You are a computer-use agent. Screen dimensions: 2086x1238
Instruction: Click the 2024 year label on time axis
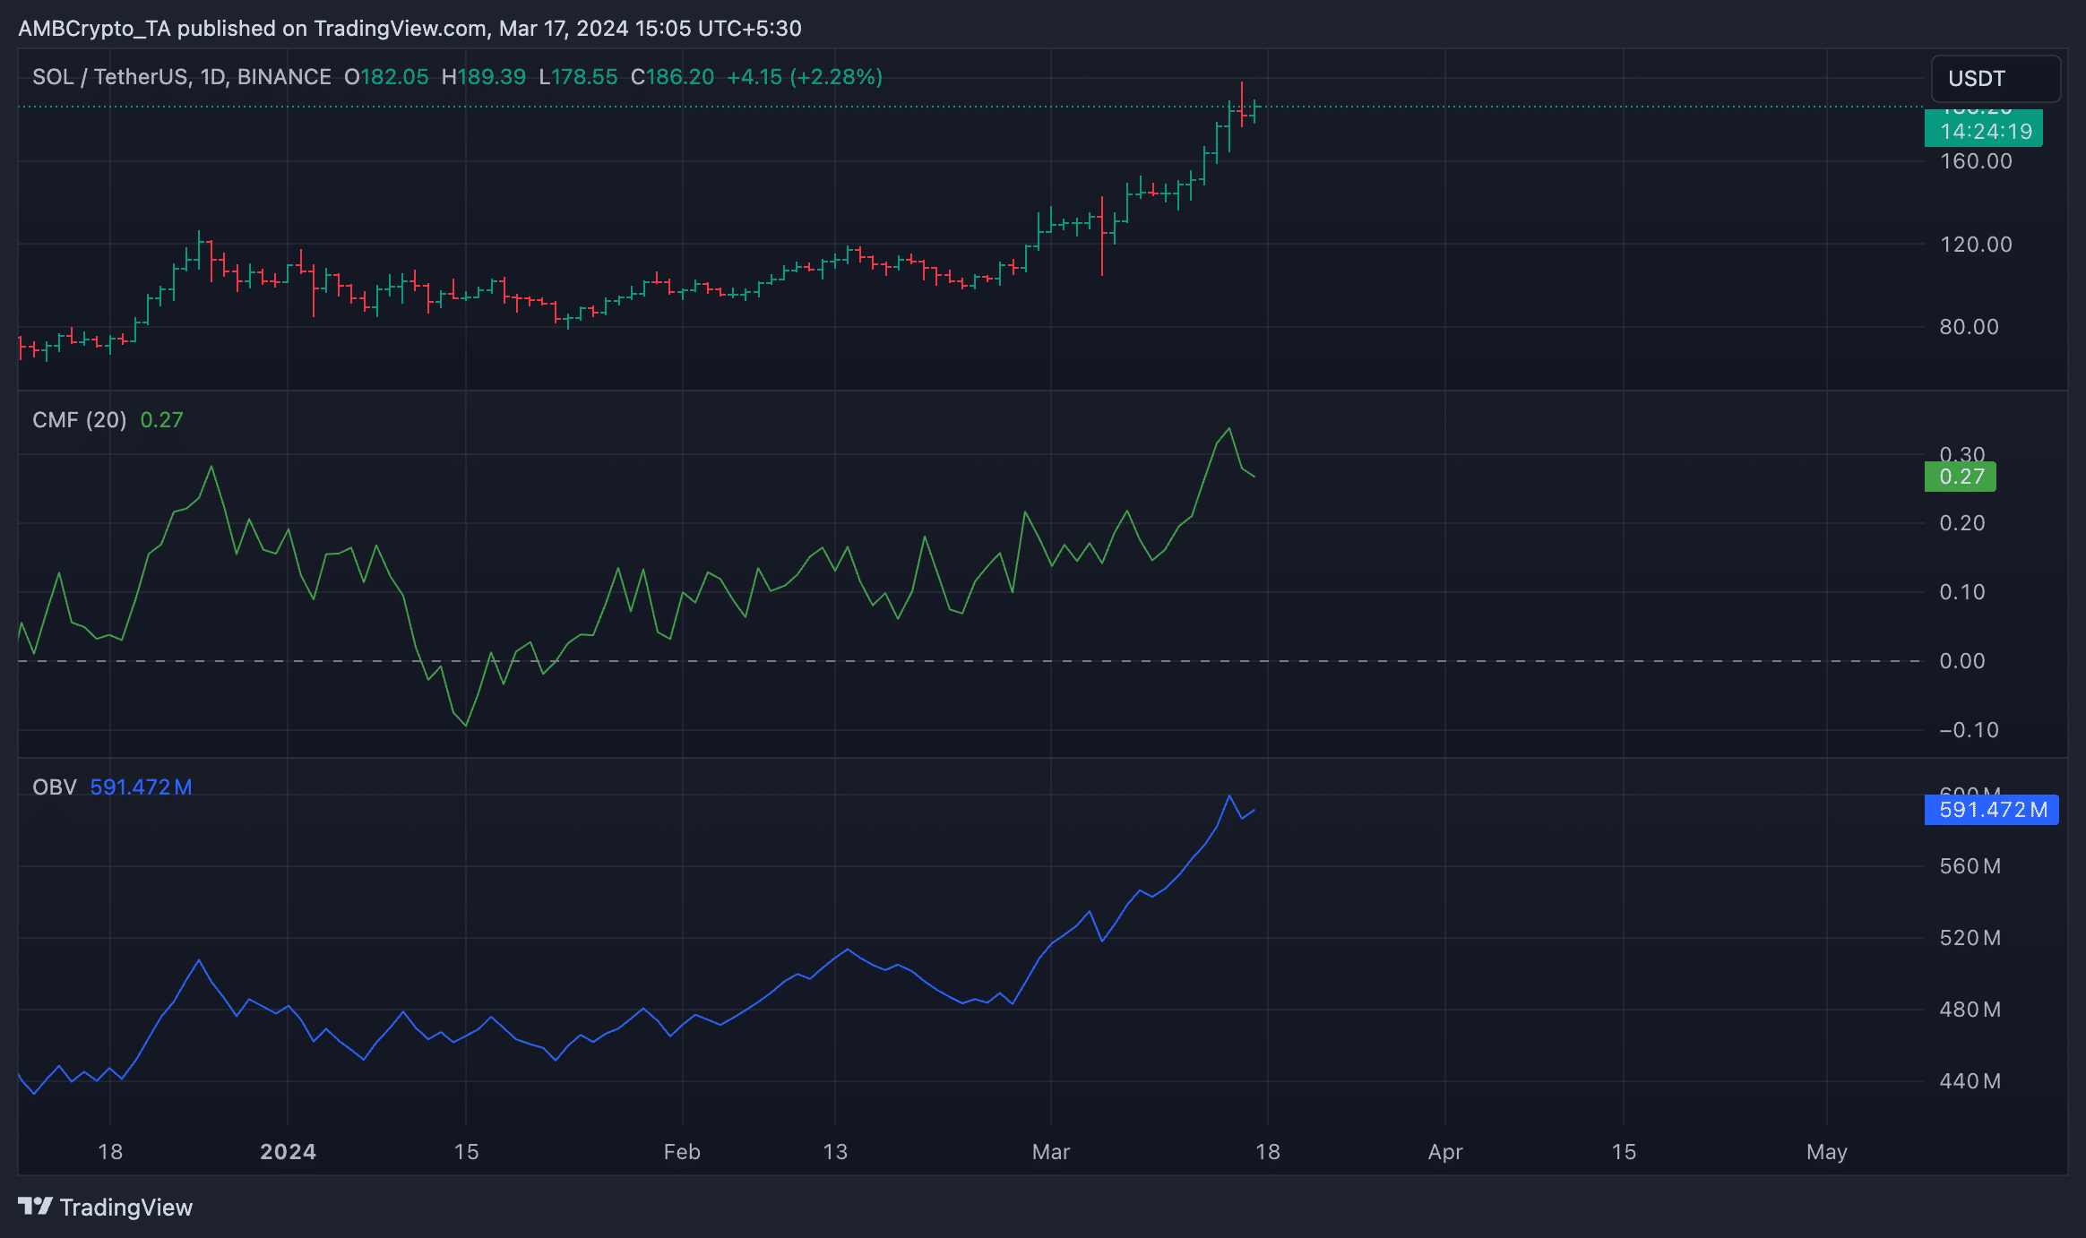click(x=288, y=1152)
